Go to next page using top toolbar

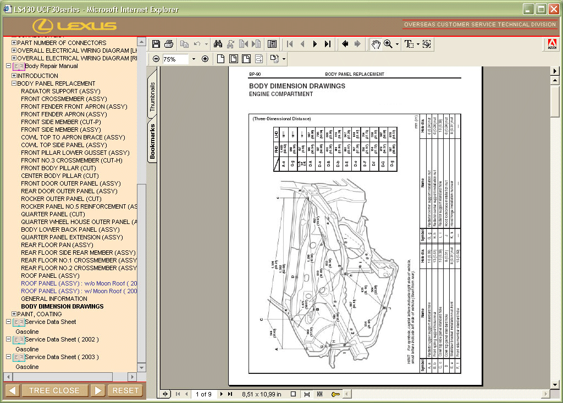click(315, 44)
